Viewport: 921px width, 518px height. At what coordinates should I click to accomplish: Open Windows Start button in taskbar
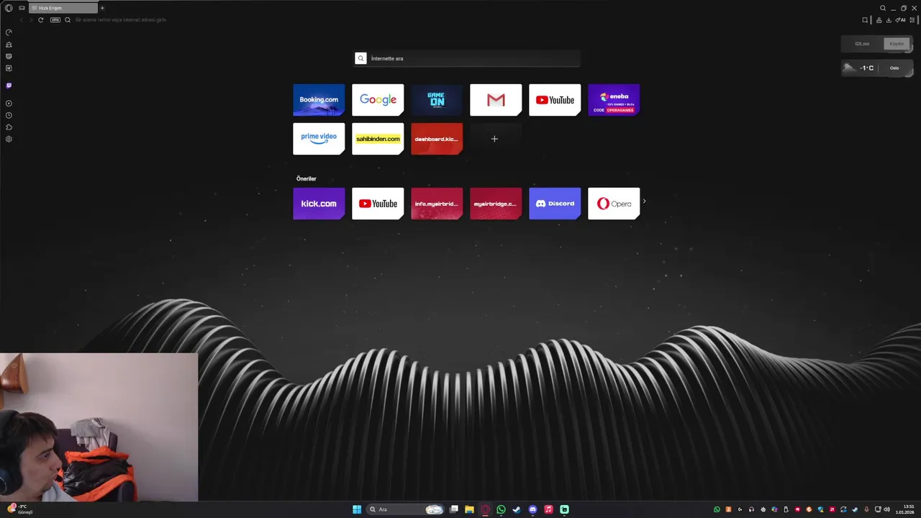[x=357, y=509]
